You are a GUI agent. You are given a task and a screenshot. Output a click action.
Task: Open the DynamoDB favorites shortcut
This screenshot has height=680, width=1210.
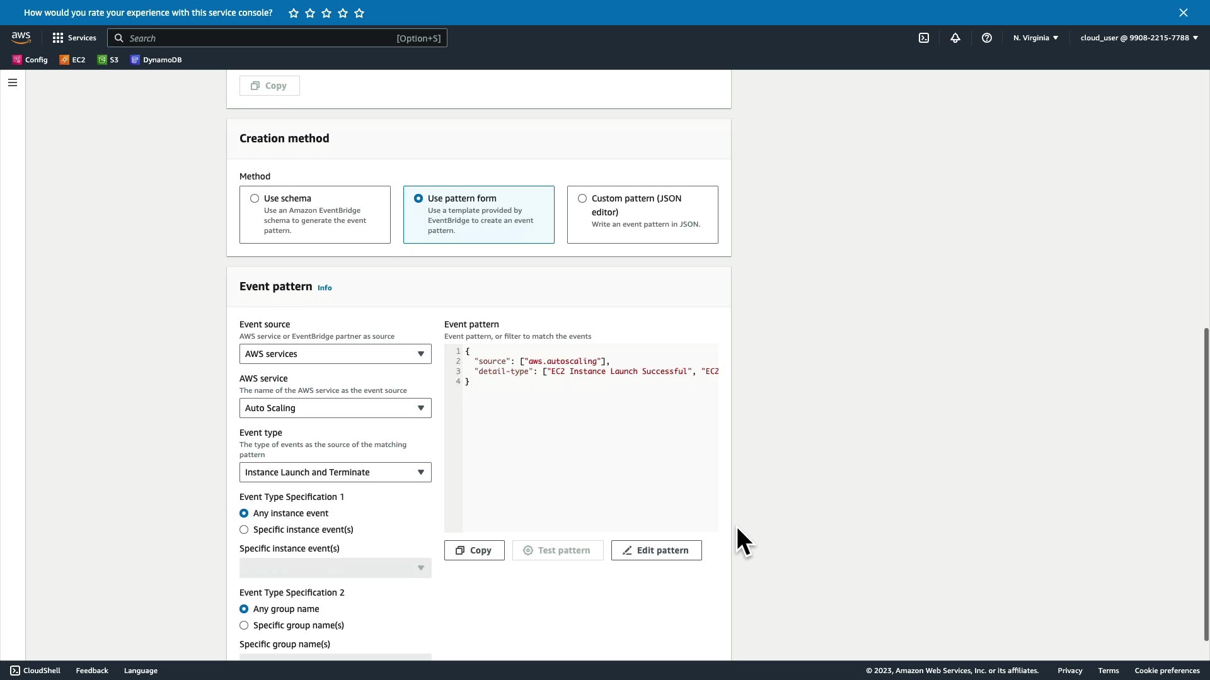(156, 60)
